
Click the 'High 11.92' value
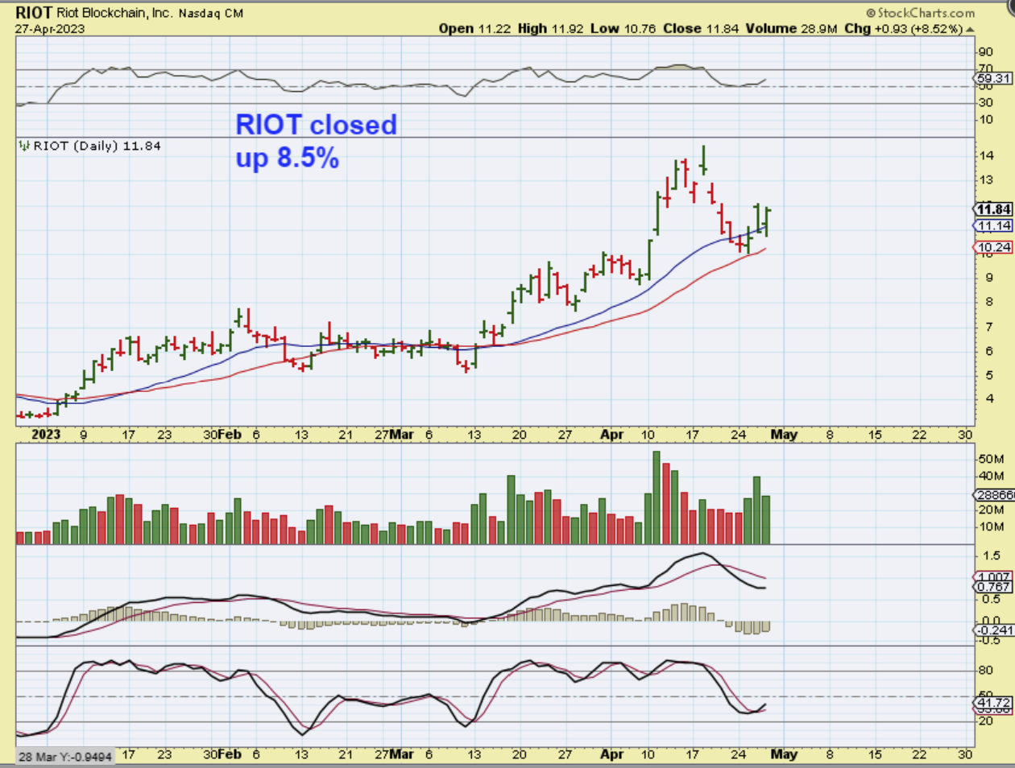coord(551,28)
